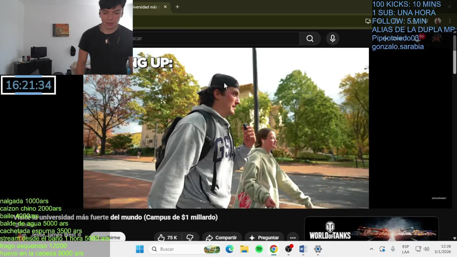Screen dimensions: 457x257
Task: Switch ESP LAA keyboard language indicator
Action: pyautogui.click(x=406, y=249)
